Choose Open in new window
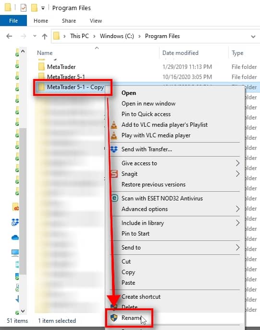Viewport: 260px width, 330px height. tap(149, 104)
